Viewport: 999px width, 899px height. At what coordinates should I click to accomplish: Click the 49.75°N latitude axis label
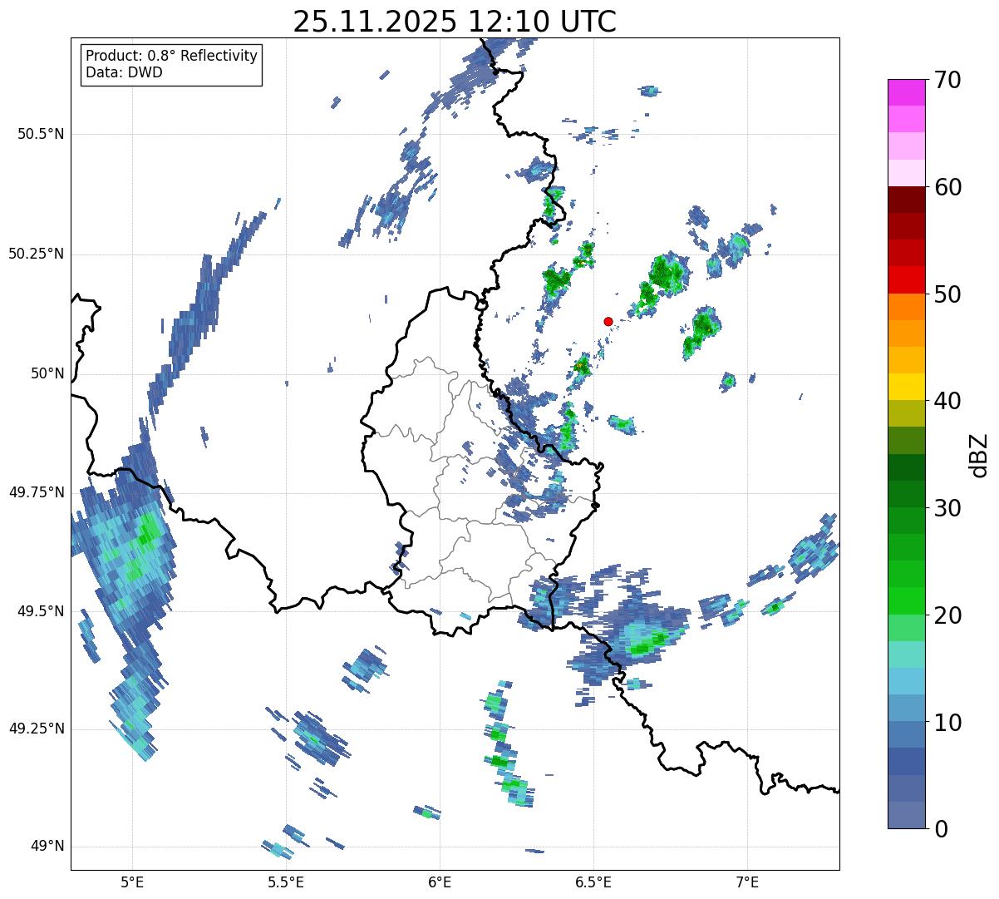pyautogui.click(x=36, y=492)
